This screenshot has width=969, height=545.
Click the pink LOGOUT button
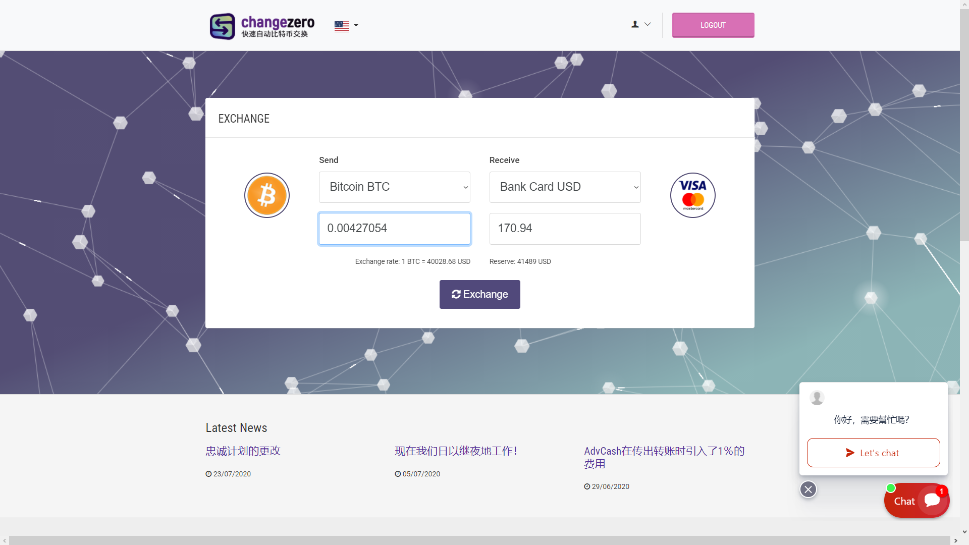click(x=713, y=25)
